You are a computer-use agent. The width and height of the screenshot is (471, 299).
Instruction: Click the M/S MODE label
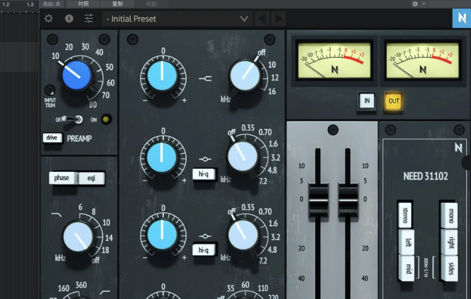coord(427,267)
